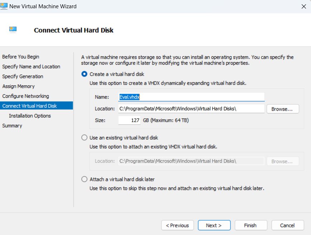The image size is (311, 235).
Task: Choose Attach a virtual hard disk later
Action: [x=85, y=179]
